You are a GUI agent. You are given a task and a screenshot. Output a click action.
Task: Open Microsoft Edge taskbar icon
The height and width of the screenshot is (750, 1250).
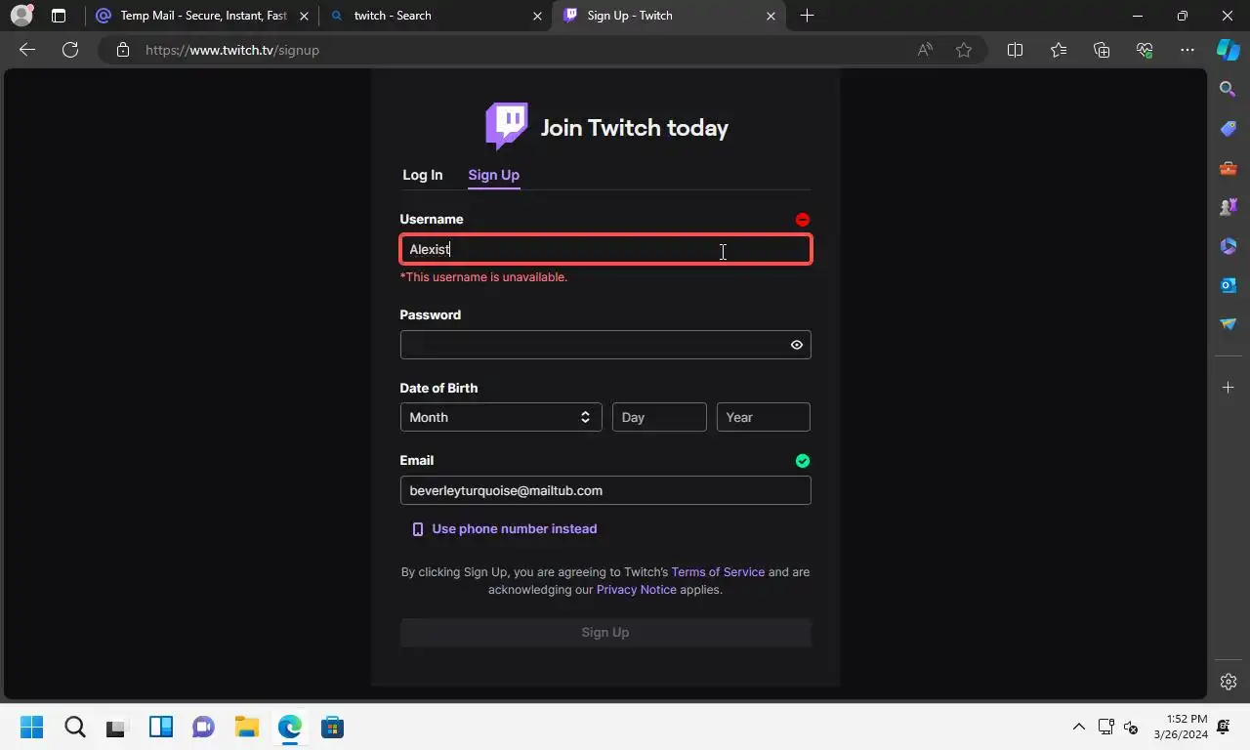289,727
